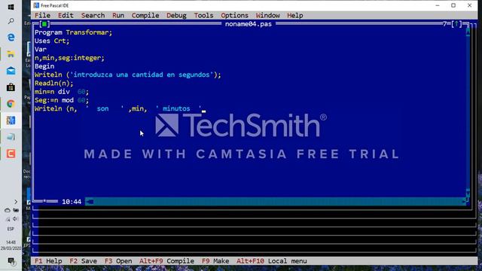Open the Compile menu

point(145,15)
